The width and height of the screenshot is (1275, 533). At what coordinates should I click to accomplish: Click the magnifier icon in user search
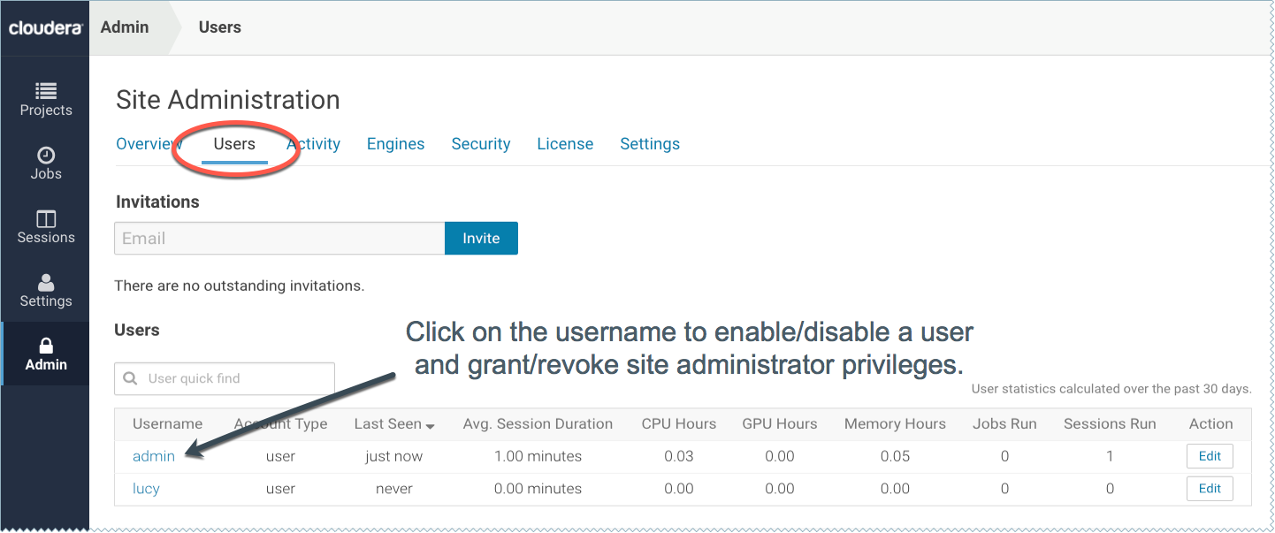(131, 378)
